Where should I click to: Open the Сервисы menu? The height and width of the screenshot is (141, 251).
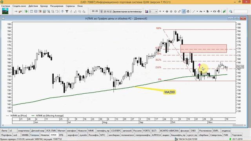tap(70, 6)
